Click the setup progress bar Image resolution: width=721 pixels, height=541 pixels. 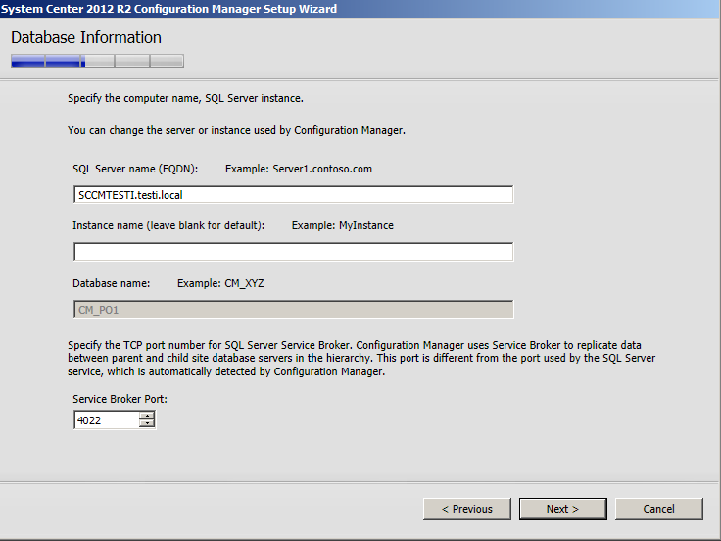click(98, 61)
